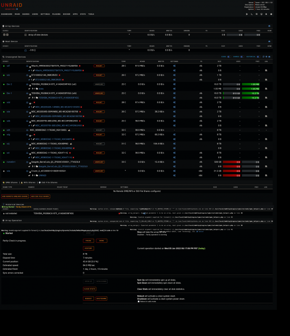Click Dev 1 used space bar 810 GB

(231, 94)
